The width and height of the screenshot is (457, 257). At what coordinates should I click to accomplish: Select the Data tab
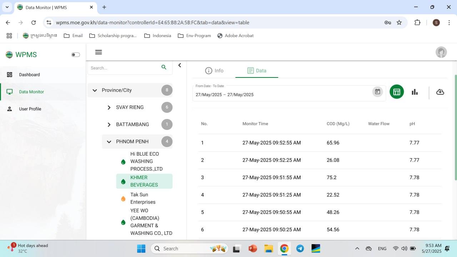[257, 71]
